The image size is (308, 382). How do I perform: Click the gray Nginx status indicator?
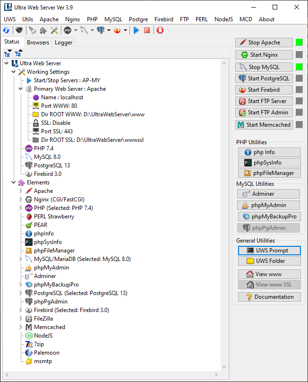click(299, 54)
